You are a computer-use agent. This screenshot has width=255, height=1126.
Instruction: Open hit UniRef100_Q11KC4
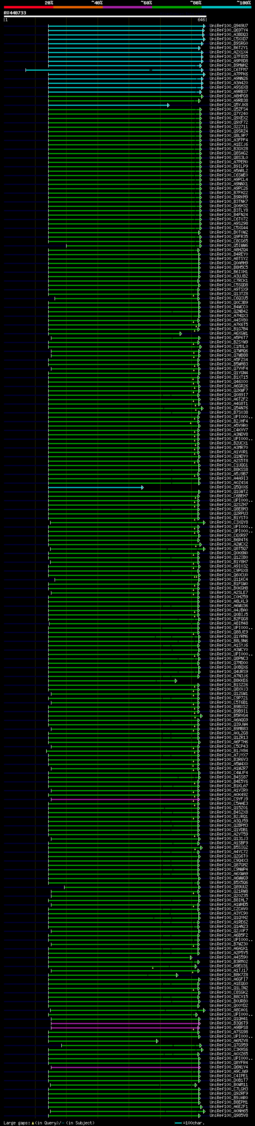click(228, 580)
